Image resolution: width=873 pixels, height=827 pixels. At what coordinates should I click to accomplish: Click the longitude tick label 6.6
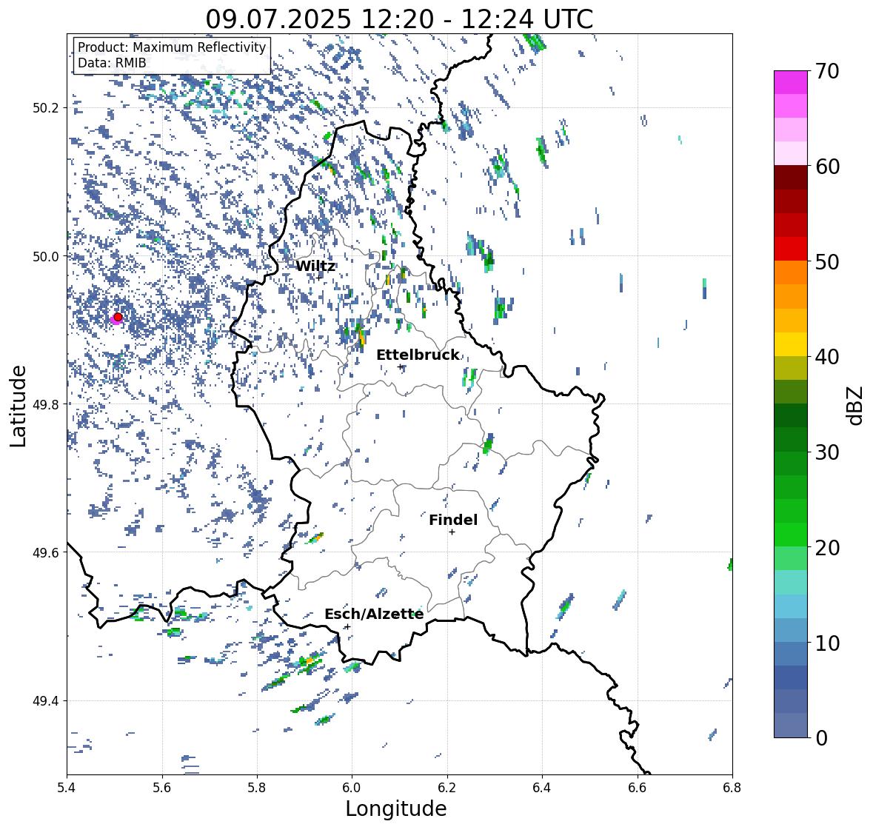click(638, 788)
